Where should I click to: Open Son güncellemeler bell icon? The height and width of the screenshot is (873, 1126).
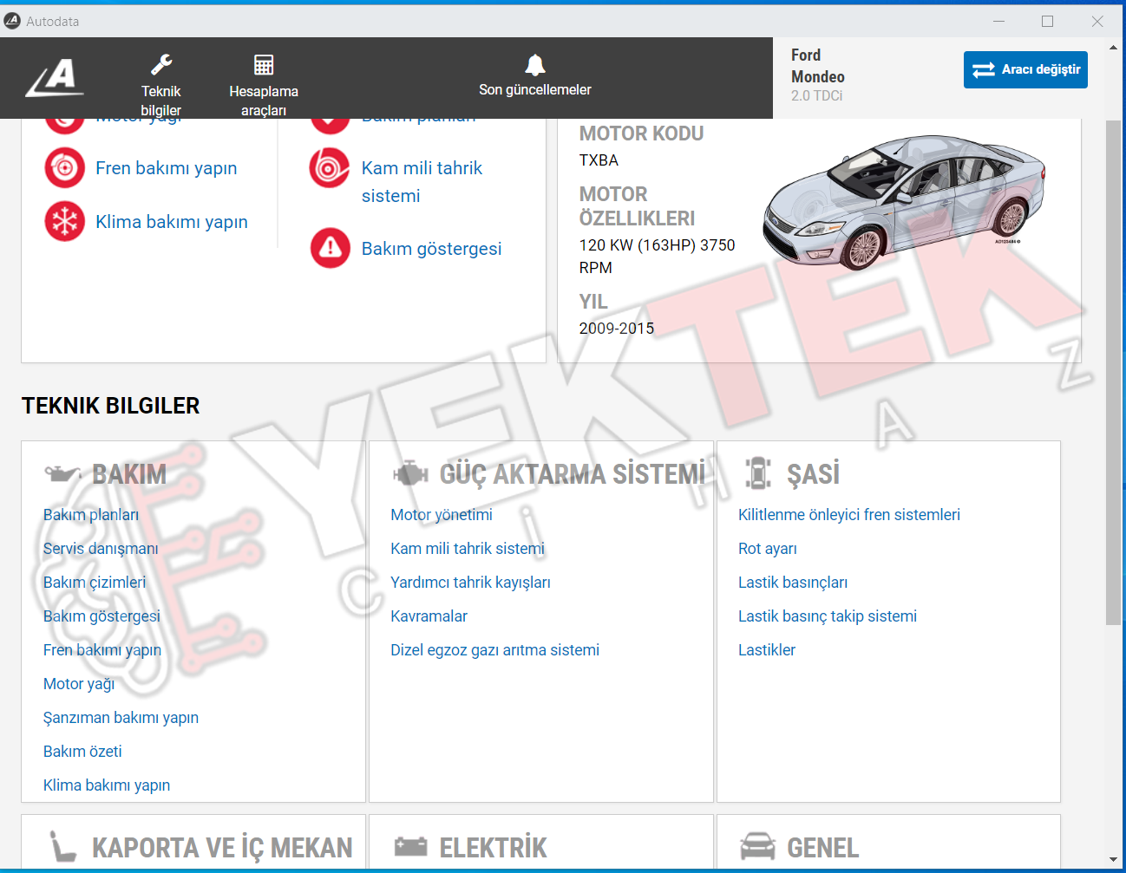click(535, 64)
